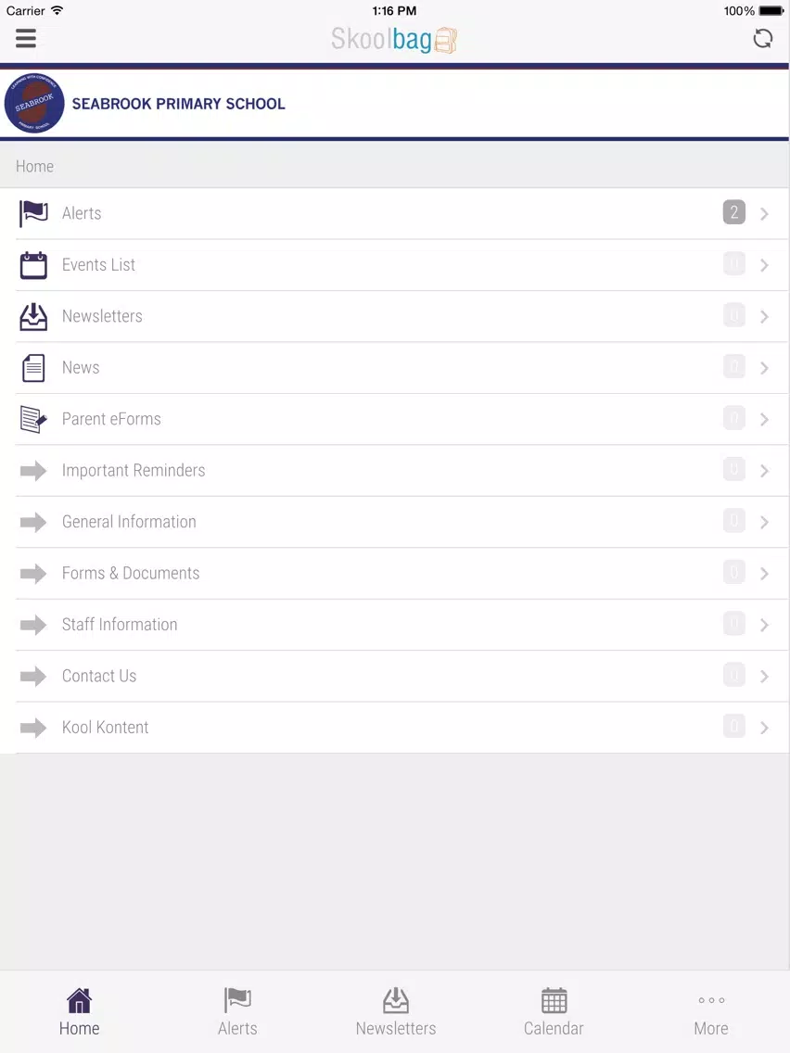Click the News document icon

click(x=33, y=368)
